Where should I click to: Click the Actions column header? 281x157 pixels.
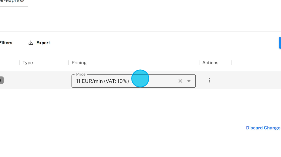coord(210,63)
